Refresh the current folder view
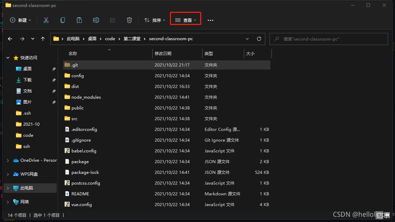The height and width of the screenshot is (222, 395). pos(259,39)
